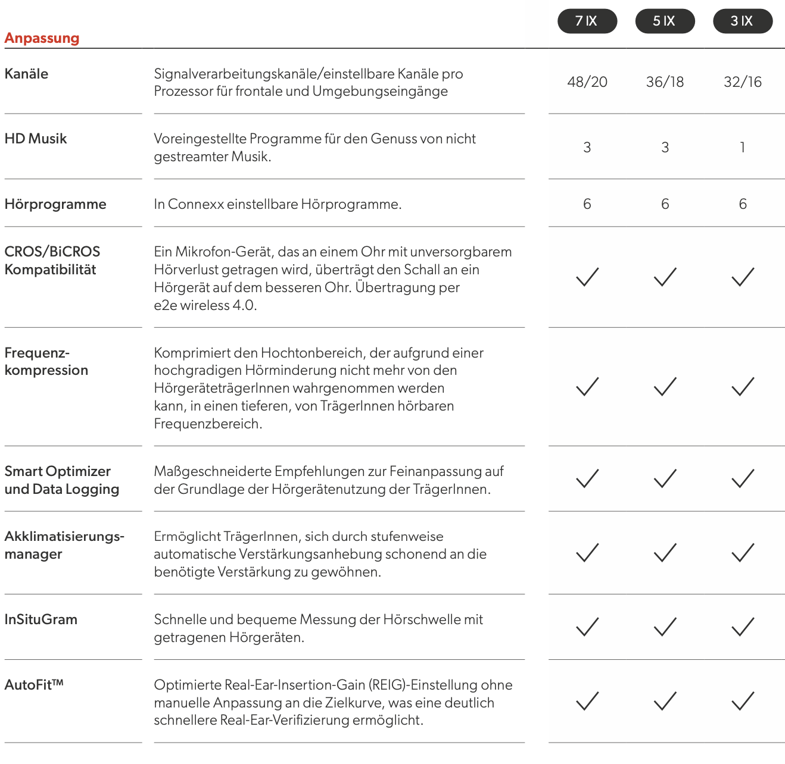The image size is (785, 764).
Task: Click the AutoFit feature label
Action: point(34,685)
